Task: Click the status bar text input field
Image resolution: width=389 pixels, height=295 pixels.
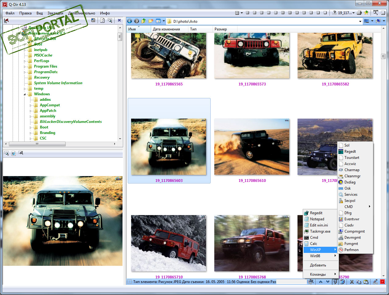Action: point(292,282)
